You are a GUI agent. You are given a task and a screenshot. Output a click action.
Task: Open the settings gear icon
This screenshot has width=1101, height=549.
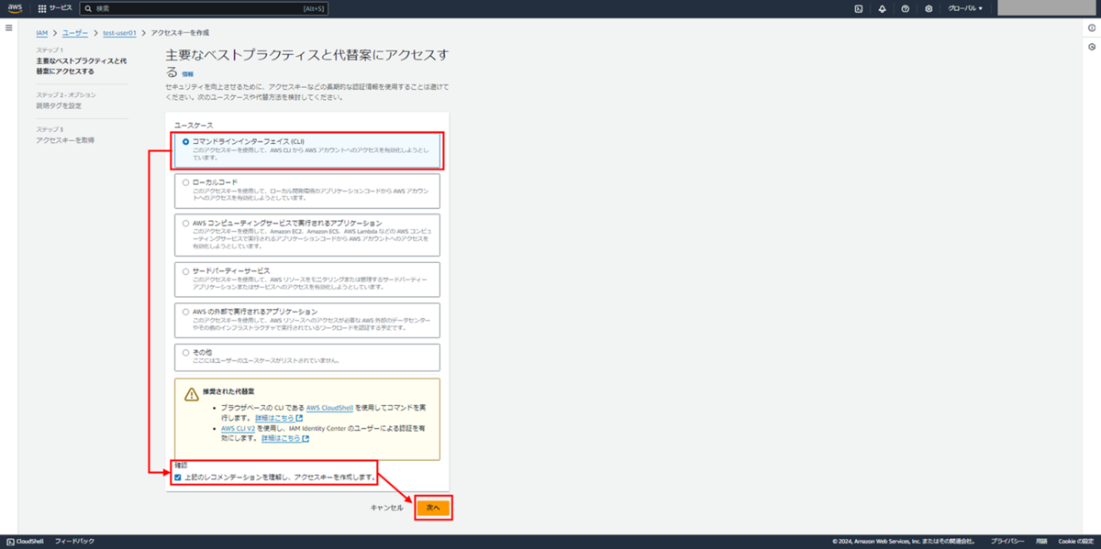click(929, 8)
